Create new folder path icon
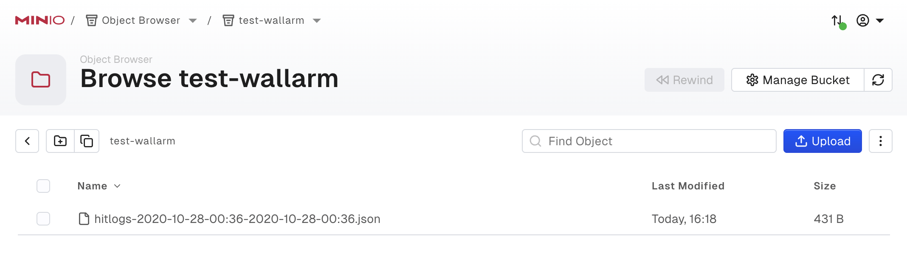The height and width of the screenshot is (265, 907). pos(60,141)
